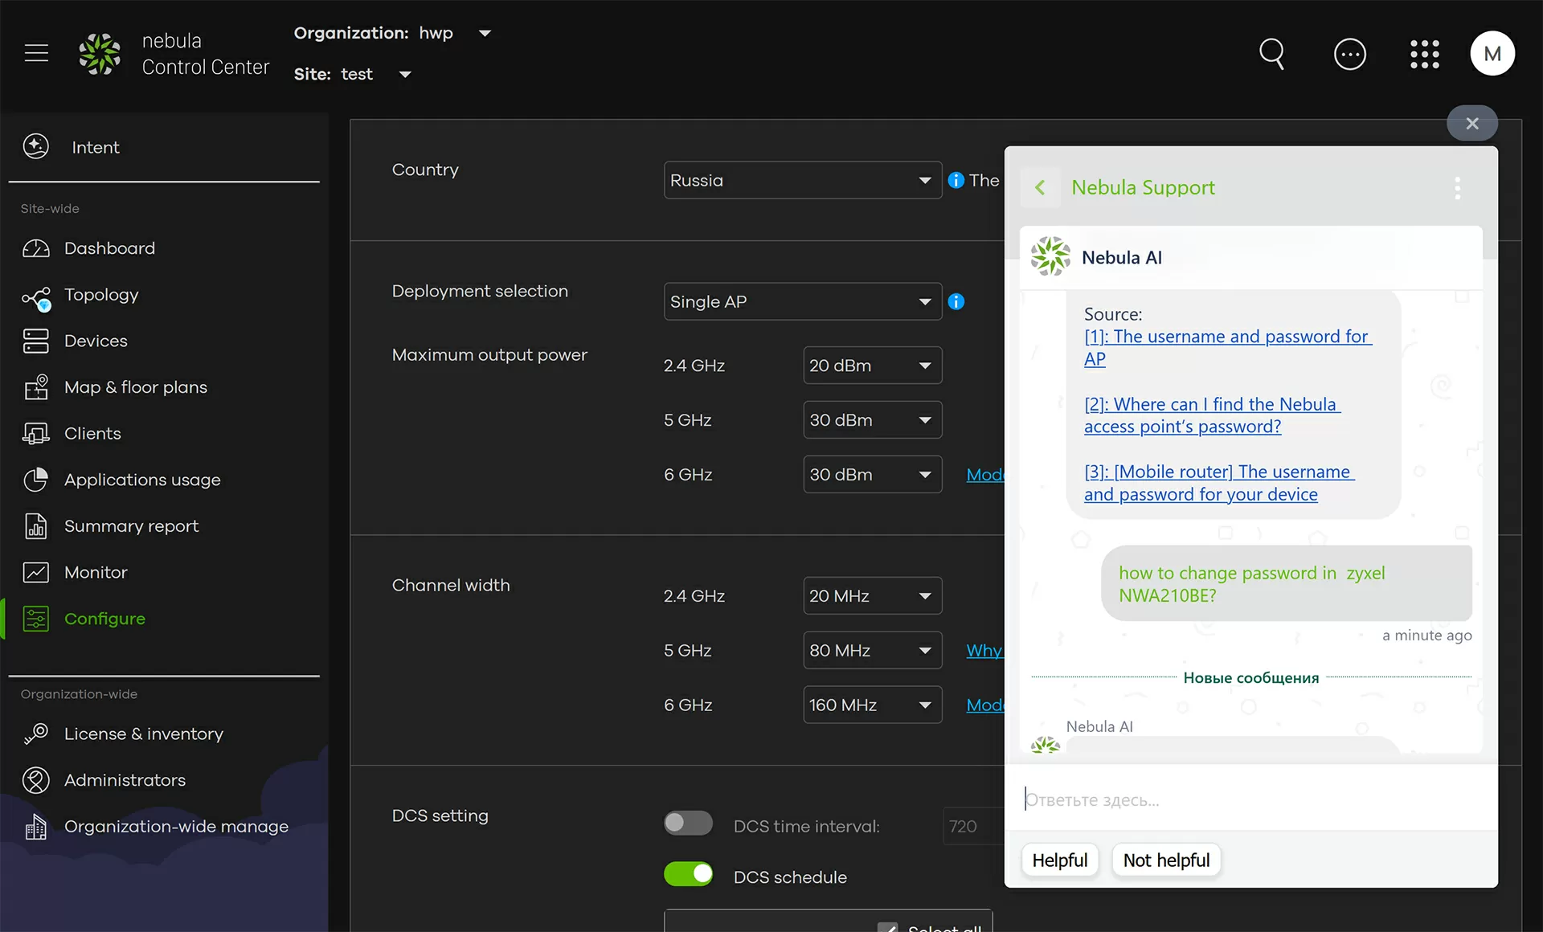Click the Applications usage pie icon
Screen dimensions: 1543x932
pos(36,480)
